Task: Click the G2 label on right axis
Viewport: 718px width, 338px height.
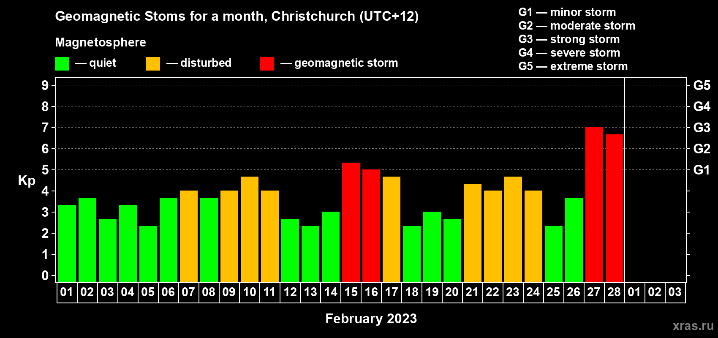Action: point(702,149)
